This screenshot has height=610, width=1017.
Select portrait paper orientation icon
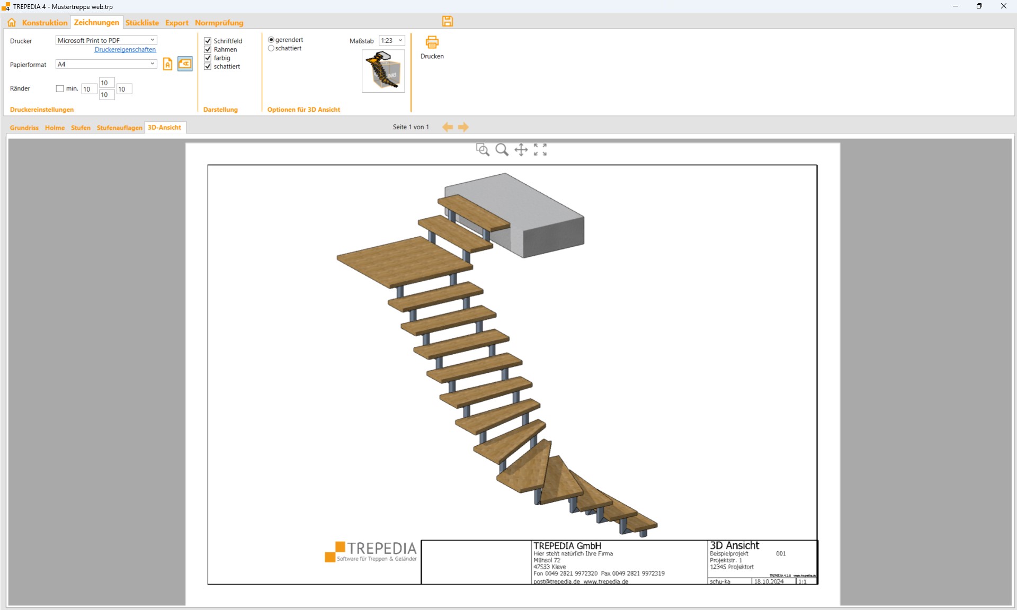click(x=167, y=64)
